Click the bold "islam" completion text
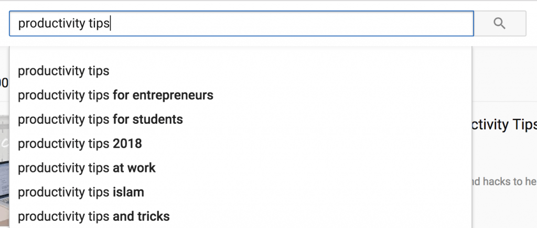 tap(128, 192)
